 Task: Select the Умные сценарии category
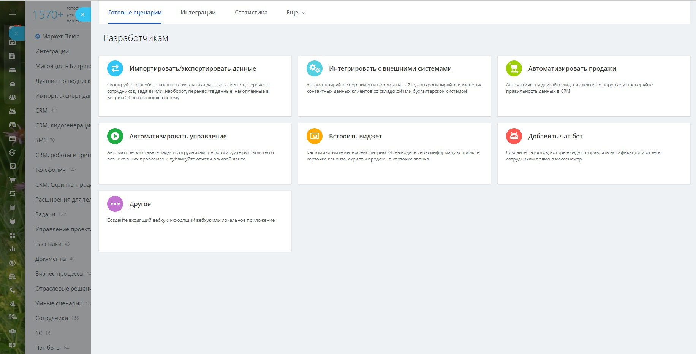pos(63,303)
